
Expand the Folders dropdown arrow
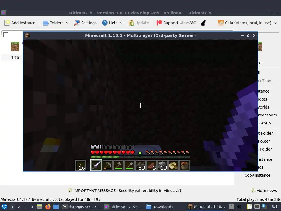coord(68,23)
